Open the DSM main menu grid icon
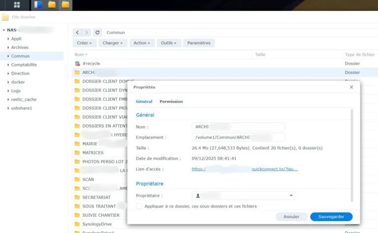 (17, 4)
